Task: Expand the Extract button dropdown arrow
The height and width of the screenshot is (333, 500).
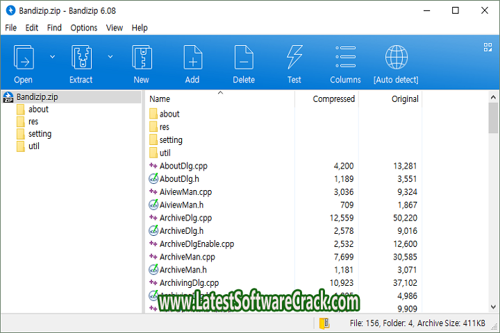Action: (x=110, y=56)
